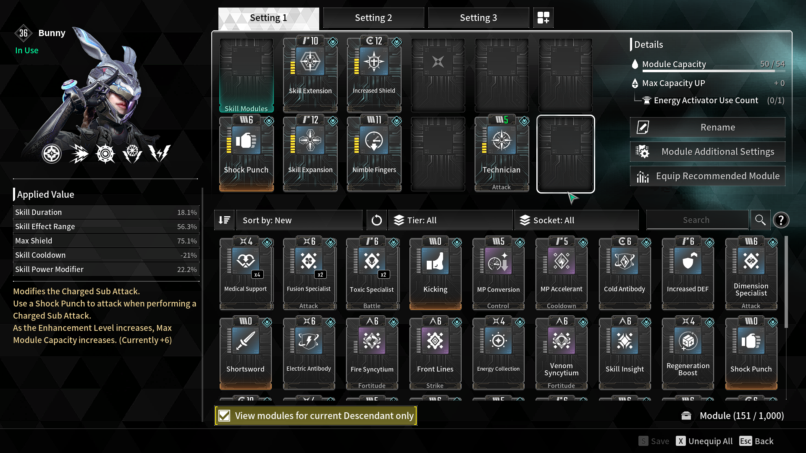Click the equipped Technician module
Image resolution: width=806 pixels, height=453 pixels.
[x=501, y=154]
